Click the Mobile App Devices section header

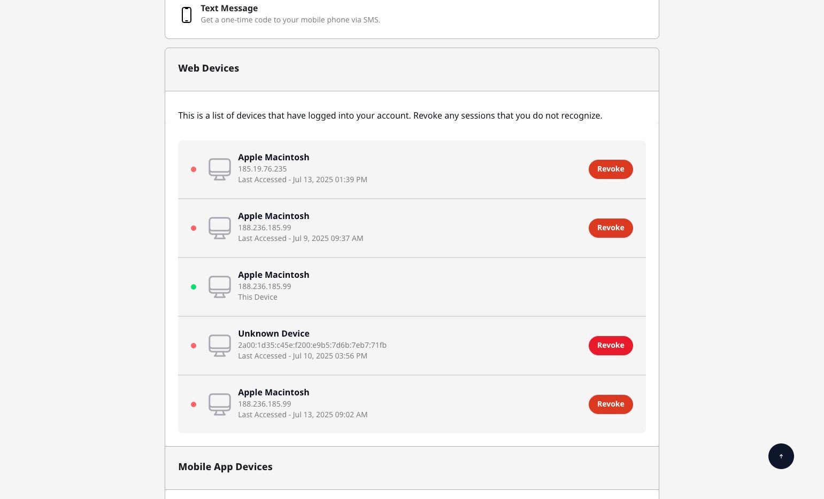click(x=225, y=467)
